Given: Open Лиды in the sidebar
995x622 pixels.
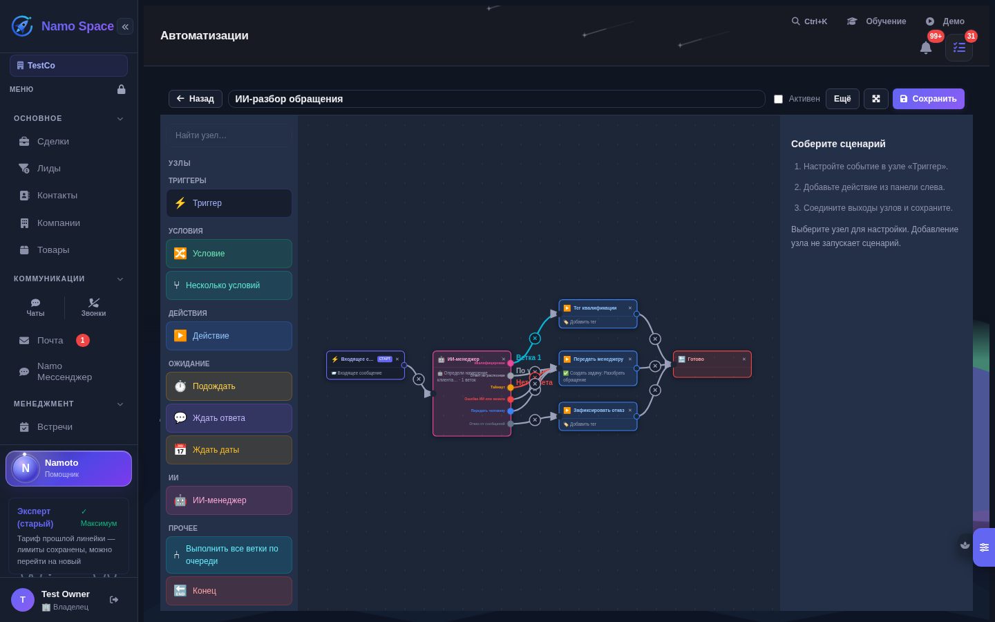Looking at the screenshot, I should (68, 168).
